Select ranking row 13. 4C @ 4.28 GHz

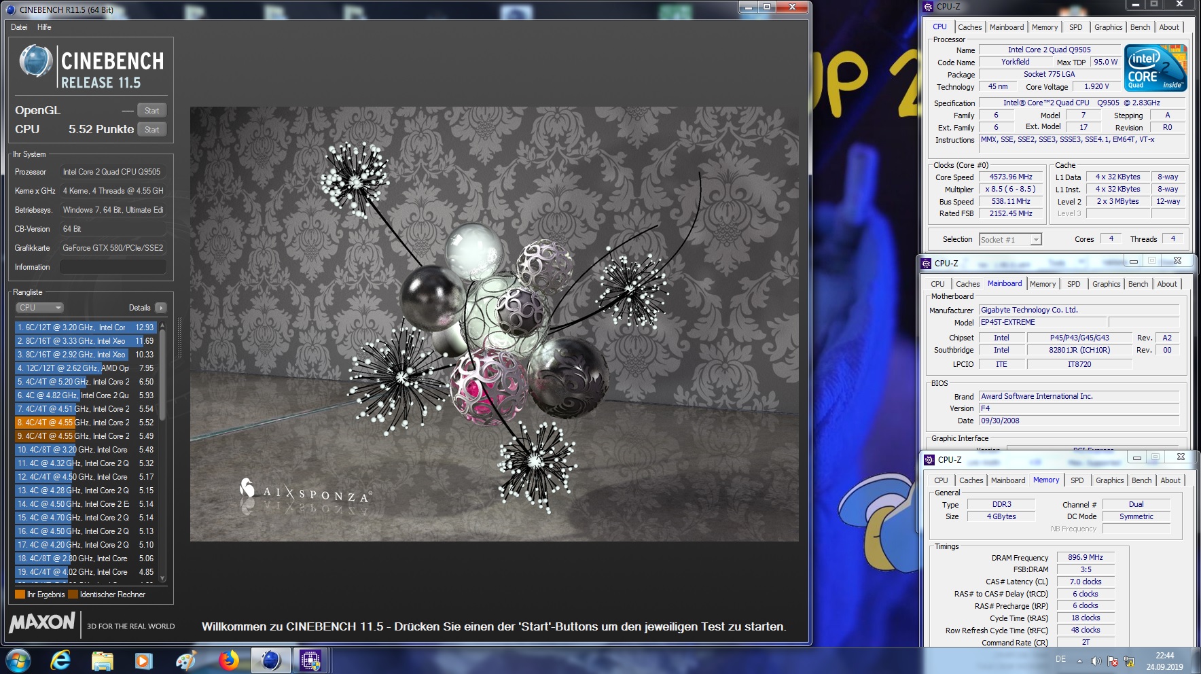[x=86, y=491]
